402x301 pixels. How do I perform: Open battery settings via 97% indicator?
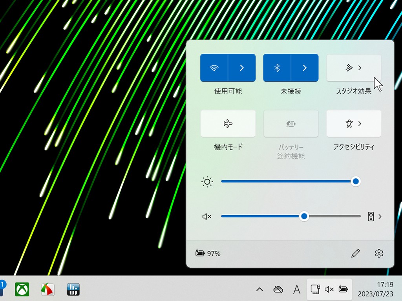(208, 253)
